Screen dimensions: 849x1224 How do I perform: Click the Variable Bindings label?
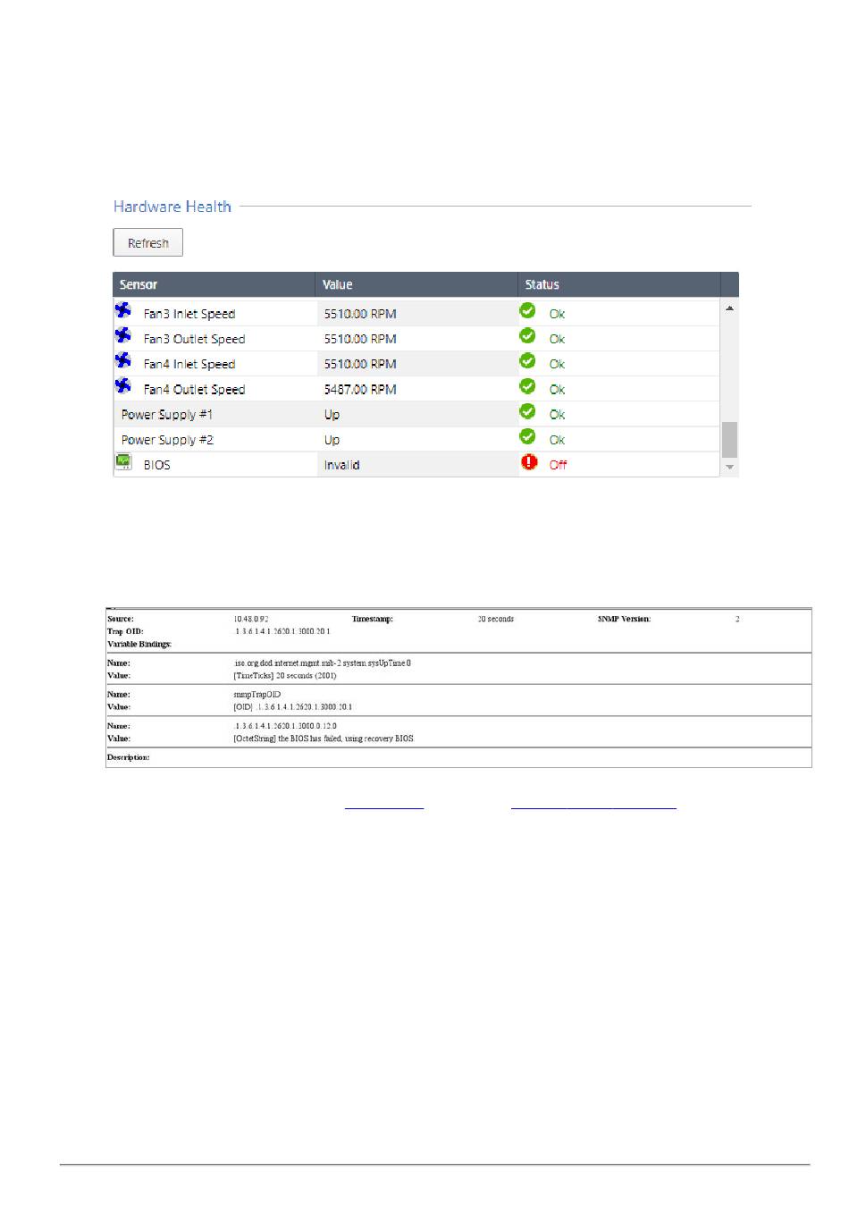pos(139,644)
